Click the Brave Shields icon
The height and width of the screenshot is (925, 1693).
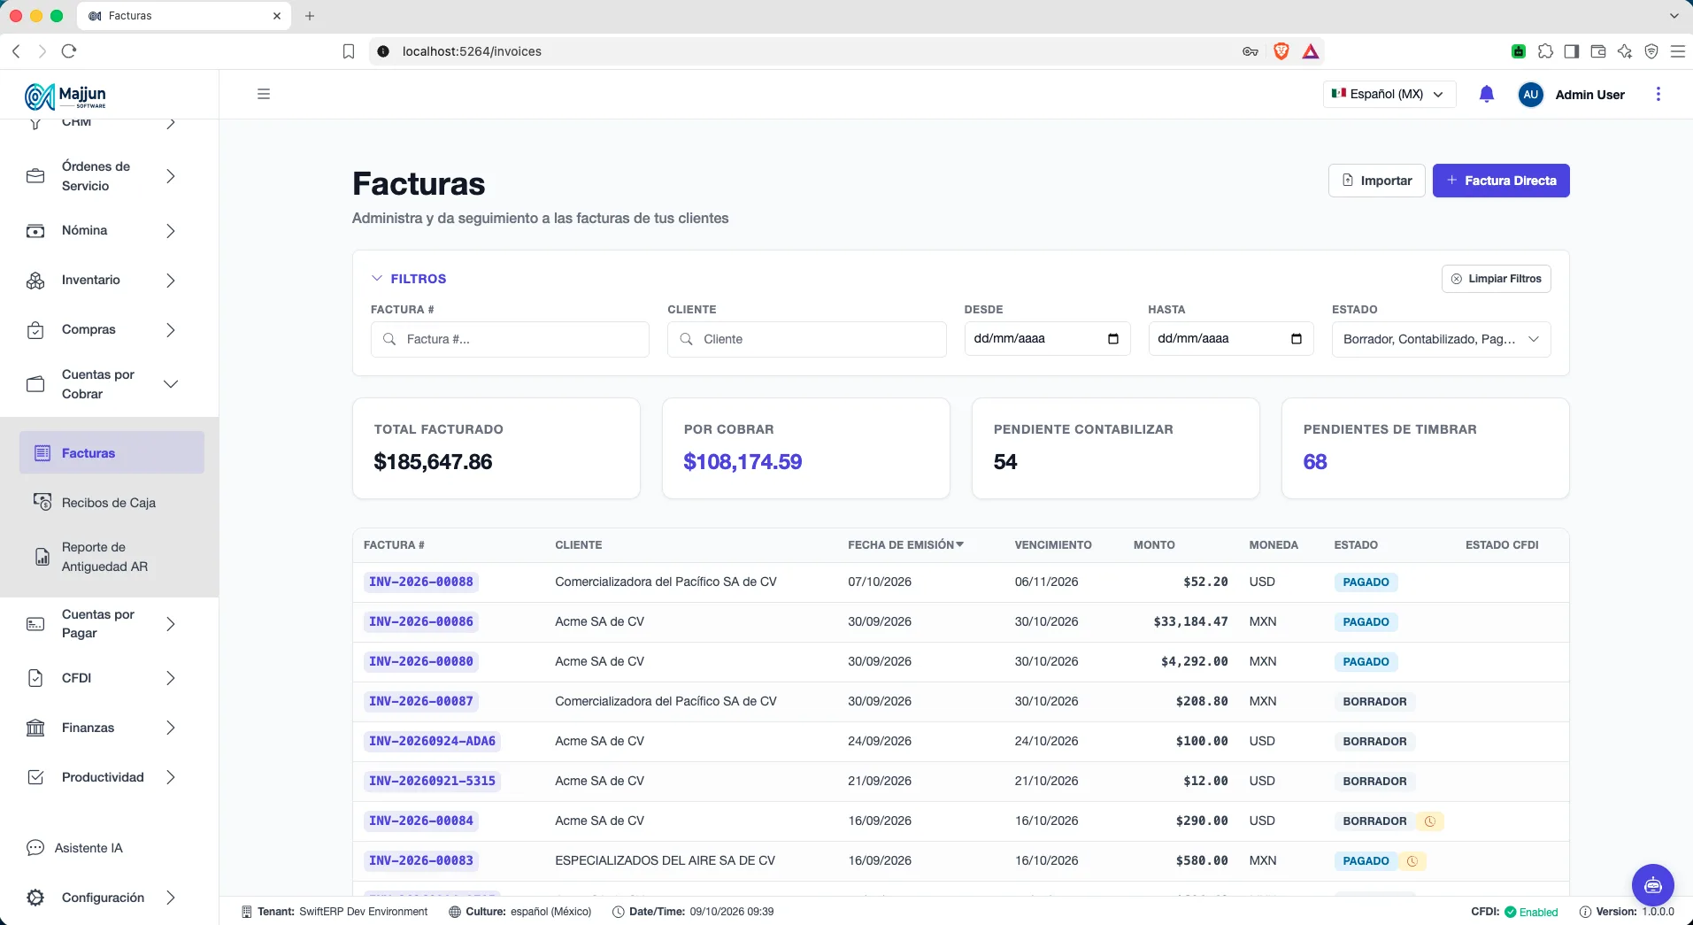click(x=1281, y=51)
